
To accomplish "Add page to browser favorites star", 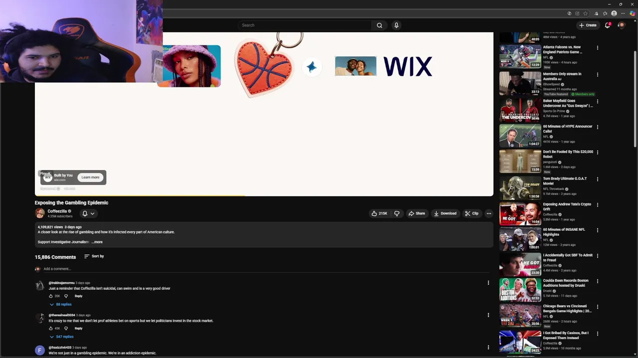I will [x=586, y=13].
